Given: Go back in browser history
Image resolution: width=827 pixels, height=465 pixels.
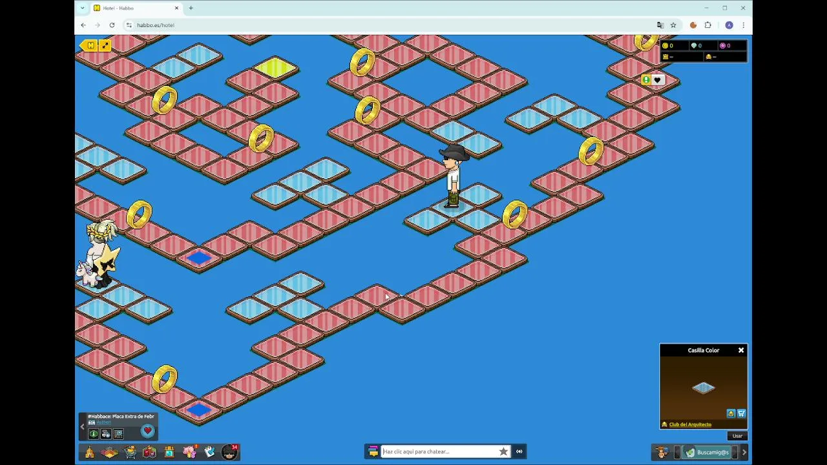Looking at the screenshot, I should [83, 25].
